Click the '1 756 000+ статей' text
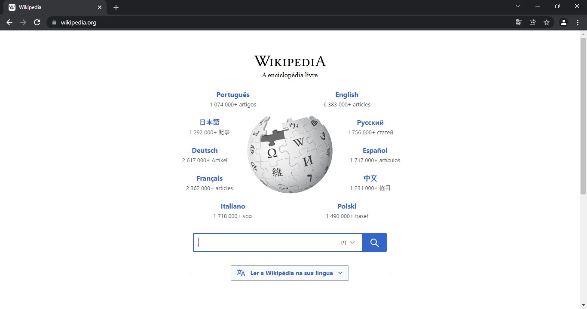The width and height of the screenshot is (587, 309). (370, 133)
